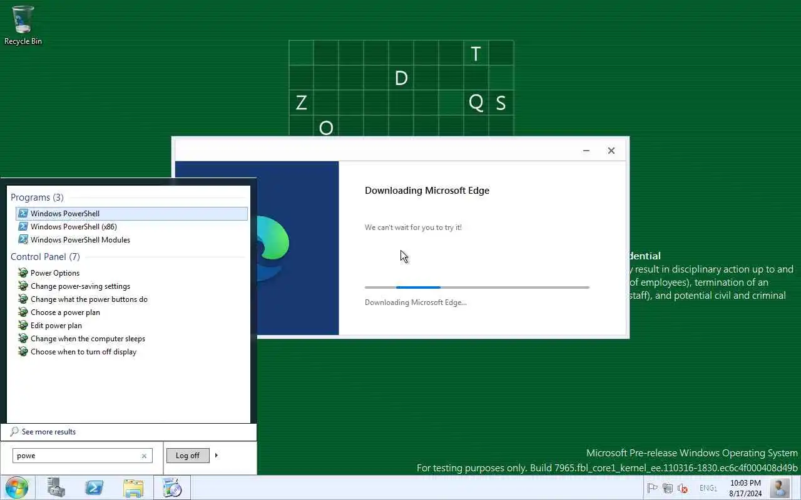This screenshot has width=801, height=500.
Task: Open Server Manager from the taskbar
Action: click(56, 487)
